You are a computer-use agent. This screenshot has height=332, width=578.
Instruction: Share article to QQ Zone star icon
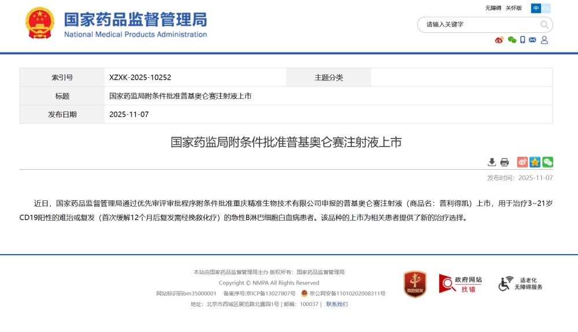coord(535,162)
